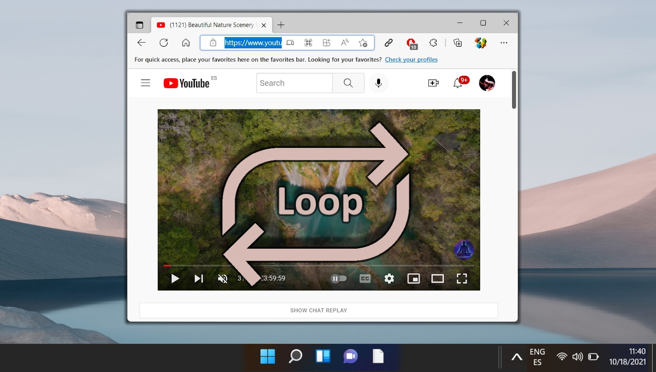Viewport: 656px width, 372px height.
Task: Open the Create video camera icon
Action: [433, 83]
